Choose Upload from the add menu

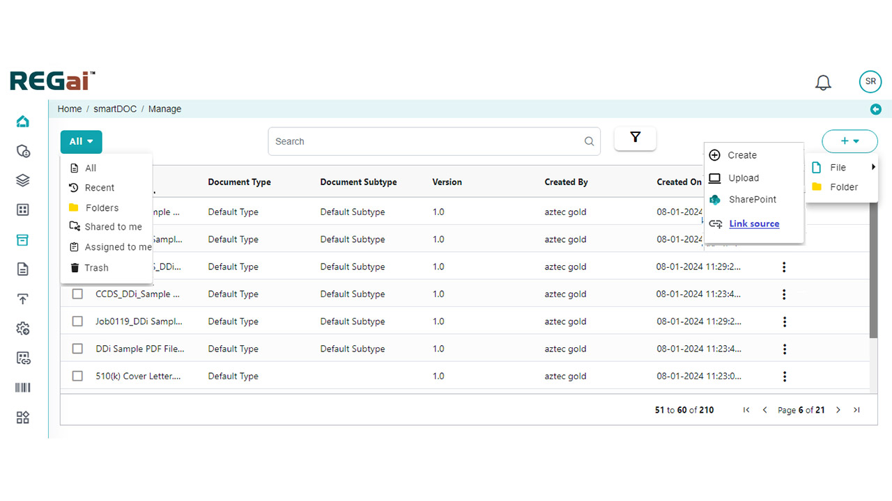click(743, 178)
